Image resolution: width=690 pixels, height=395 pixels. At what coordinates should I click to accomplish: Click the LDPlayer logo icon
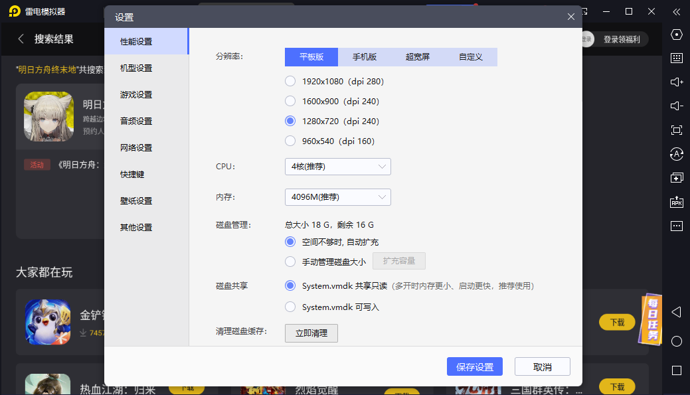pyautogui.click(x=15, y=11)
